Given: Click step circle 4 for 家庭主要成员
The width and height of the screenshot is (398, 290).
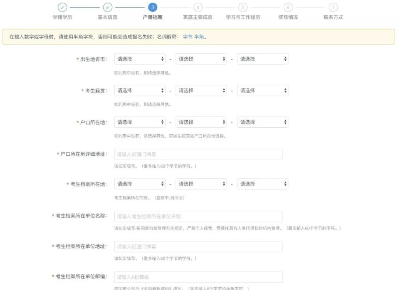Looking at the screenshot, I should tap(197, 7).
